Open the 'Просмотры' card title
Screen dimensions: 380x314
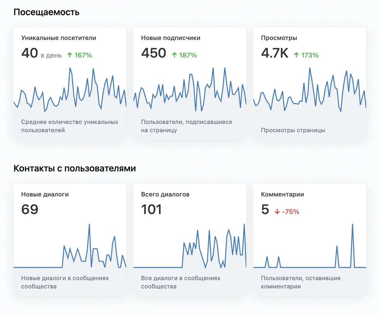point(279,38)
